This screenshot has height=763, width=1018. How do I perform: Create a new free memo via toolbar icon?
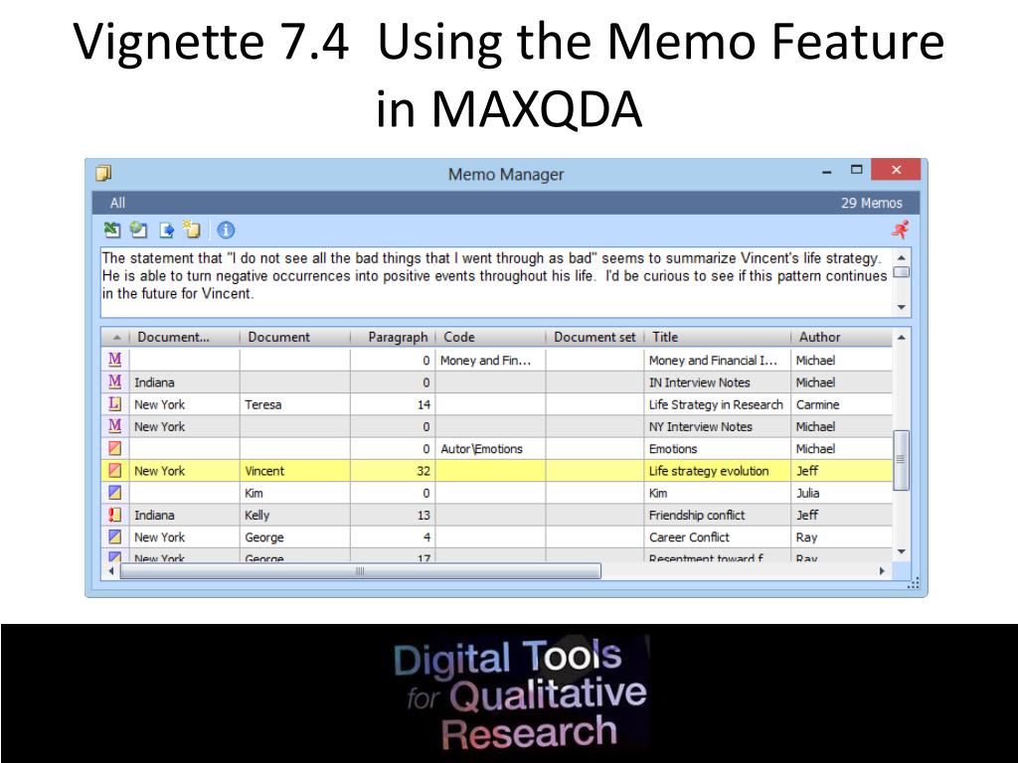[192, 229]
